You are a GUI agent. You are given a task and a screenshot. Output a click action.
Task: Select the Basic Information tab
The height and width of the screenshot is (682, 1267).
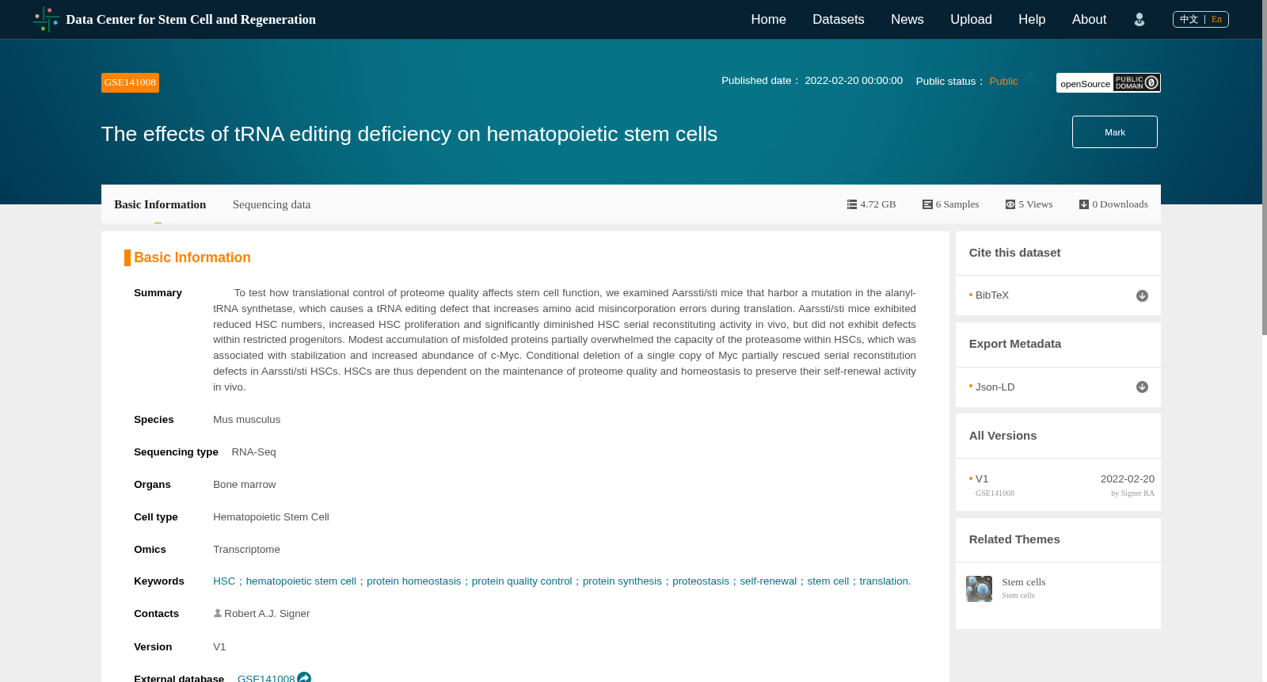pos(160,204)
